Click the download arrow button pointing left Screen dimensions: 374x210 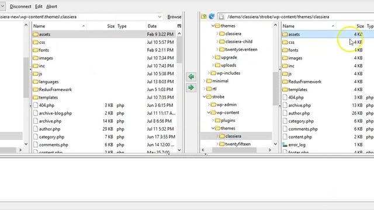(x=191, y=76)
